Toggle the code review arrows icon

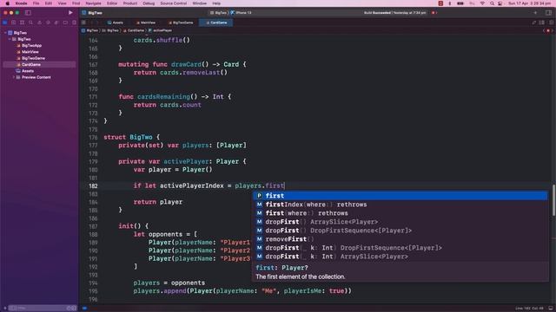point(534,23)
